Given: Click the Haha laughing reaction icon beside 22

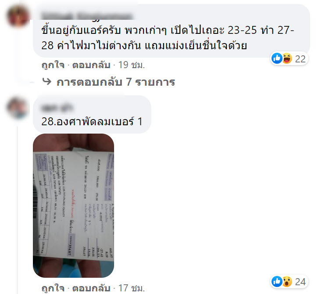Looking at the screenshot, I should [x=287, y=58].
